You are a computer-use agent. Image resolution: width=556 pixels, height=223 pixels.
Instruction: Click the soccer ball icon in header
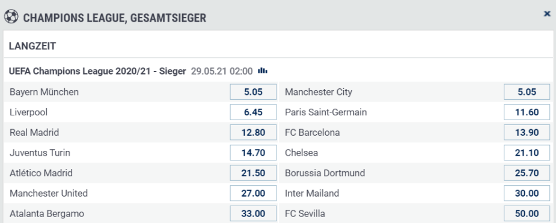pyautogui.click(x=11, y=17)
